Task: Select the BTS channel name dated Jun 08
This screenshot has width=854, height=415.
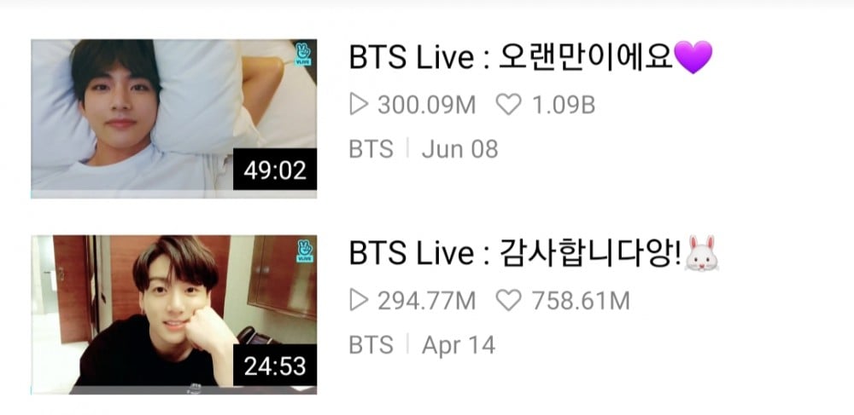Action: (371, 149)
